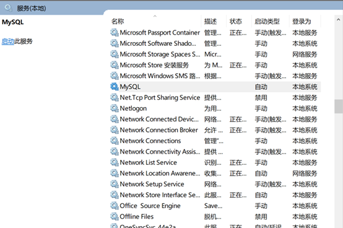The image size is (343, 228).
Task: Click 网络服务 logon of Network Location Awareness row
Action: click(305, 173)
